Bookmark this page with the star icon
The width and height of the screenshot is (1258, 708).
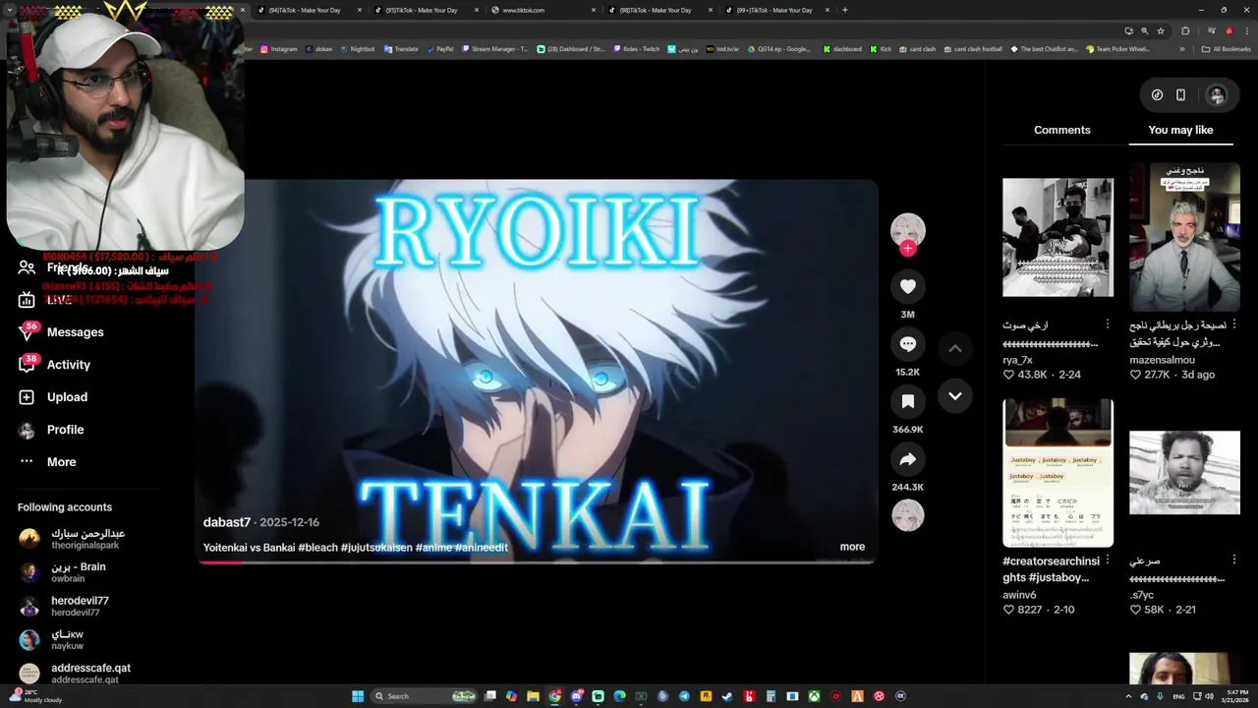1161,30
